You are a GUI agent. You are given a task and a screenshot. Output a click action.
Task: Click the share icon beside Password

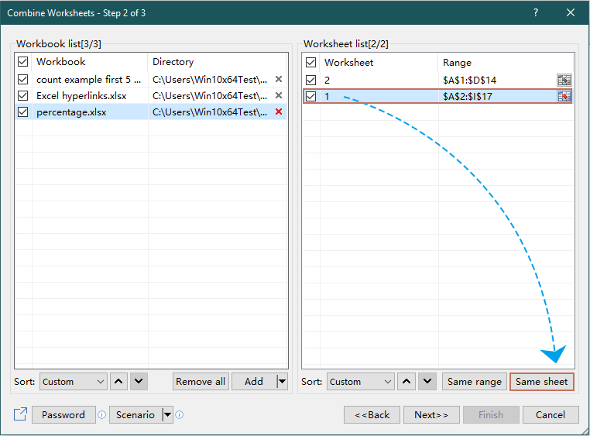[x=20, y=414]
